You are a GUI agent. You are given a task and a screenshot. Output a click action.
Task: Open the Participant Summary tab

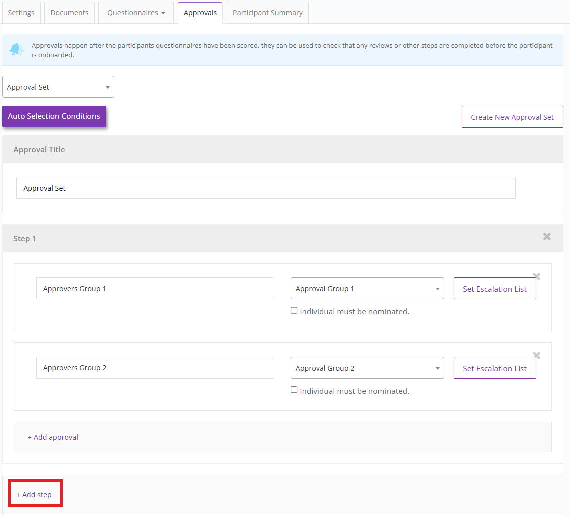click(x=268, y=13)
